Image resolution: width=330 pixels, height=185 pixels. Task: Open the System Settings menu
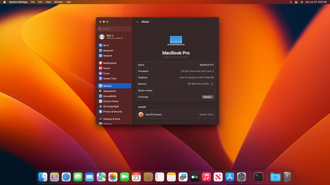pyautogui.click(x=18, y=2)
